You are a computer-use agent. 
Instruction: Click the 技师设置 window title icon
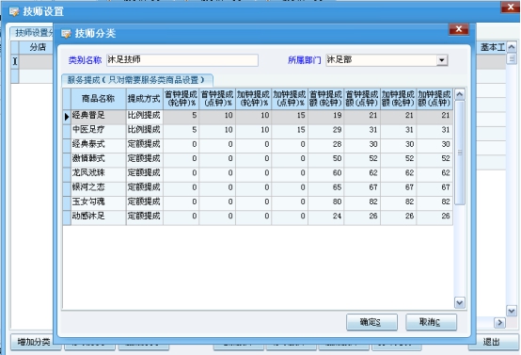14,11
